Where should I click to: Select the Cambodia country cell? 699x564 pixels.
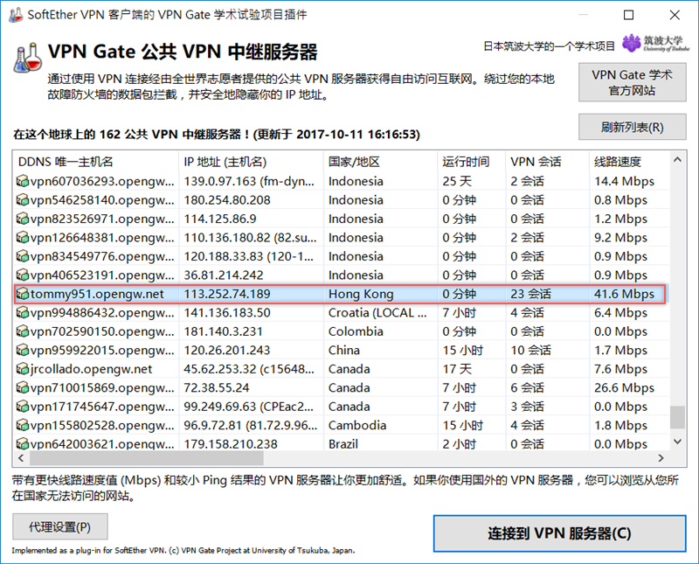coord(357,425)
